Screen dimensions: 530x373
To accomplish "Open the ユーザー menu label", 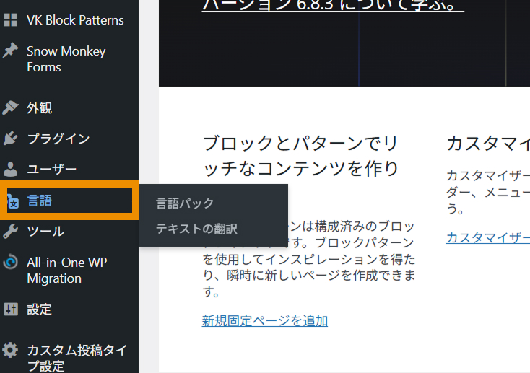I will click(51, 170).
